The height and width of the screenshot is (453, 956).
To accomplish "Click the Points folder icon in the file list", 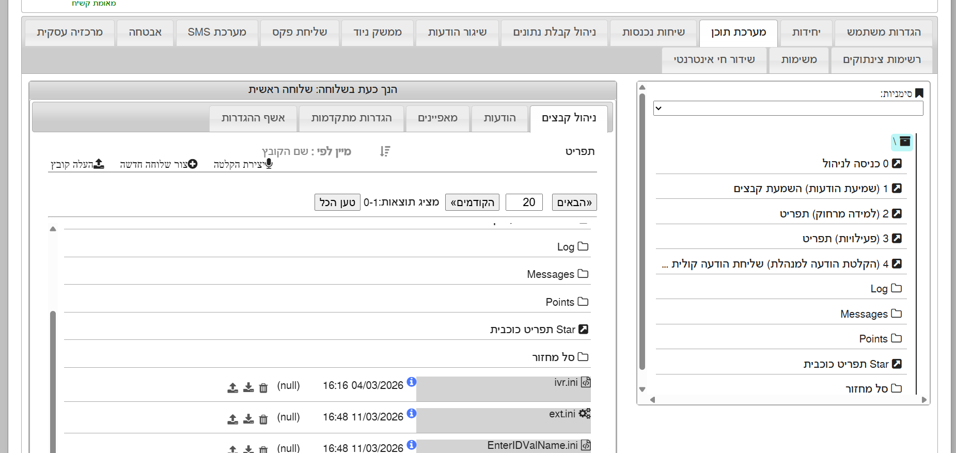I will pos(583,302).
